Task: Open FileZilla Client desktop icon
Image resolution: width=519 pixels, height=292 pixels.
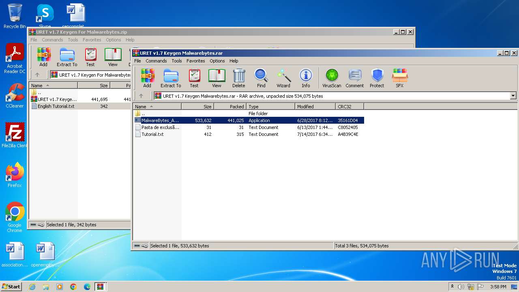Action: point(15,135)
